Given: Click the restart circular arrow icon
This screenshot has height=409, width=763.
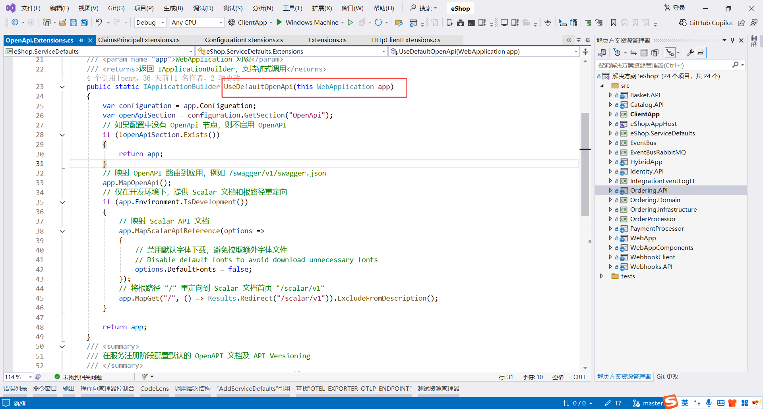Looking at the screenshot, I should (378, 23).
